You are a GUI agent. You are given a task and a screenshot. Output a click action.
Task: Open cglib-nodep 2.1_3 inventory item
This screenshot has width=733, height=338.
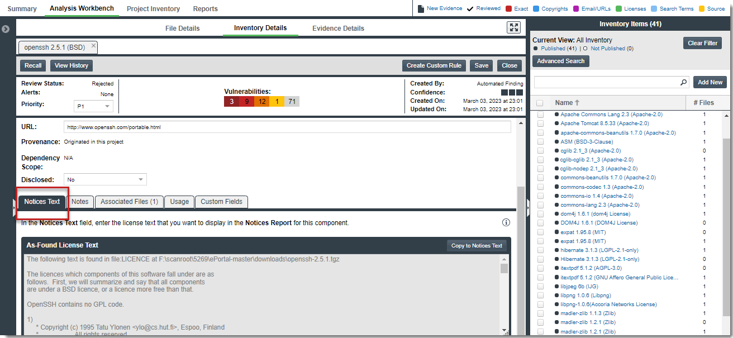(599, 168)
